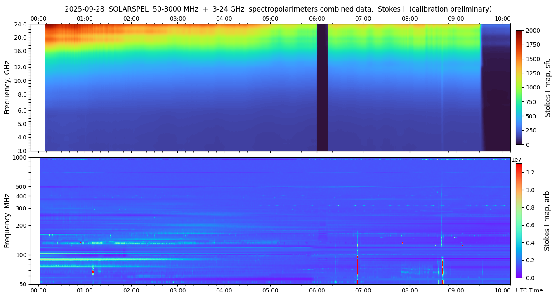Click the lower colorbar labeled Stokes I map, arb

click(x=519, y=221)
